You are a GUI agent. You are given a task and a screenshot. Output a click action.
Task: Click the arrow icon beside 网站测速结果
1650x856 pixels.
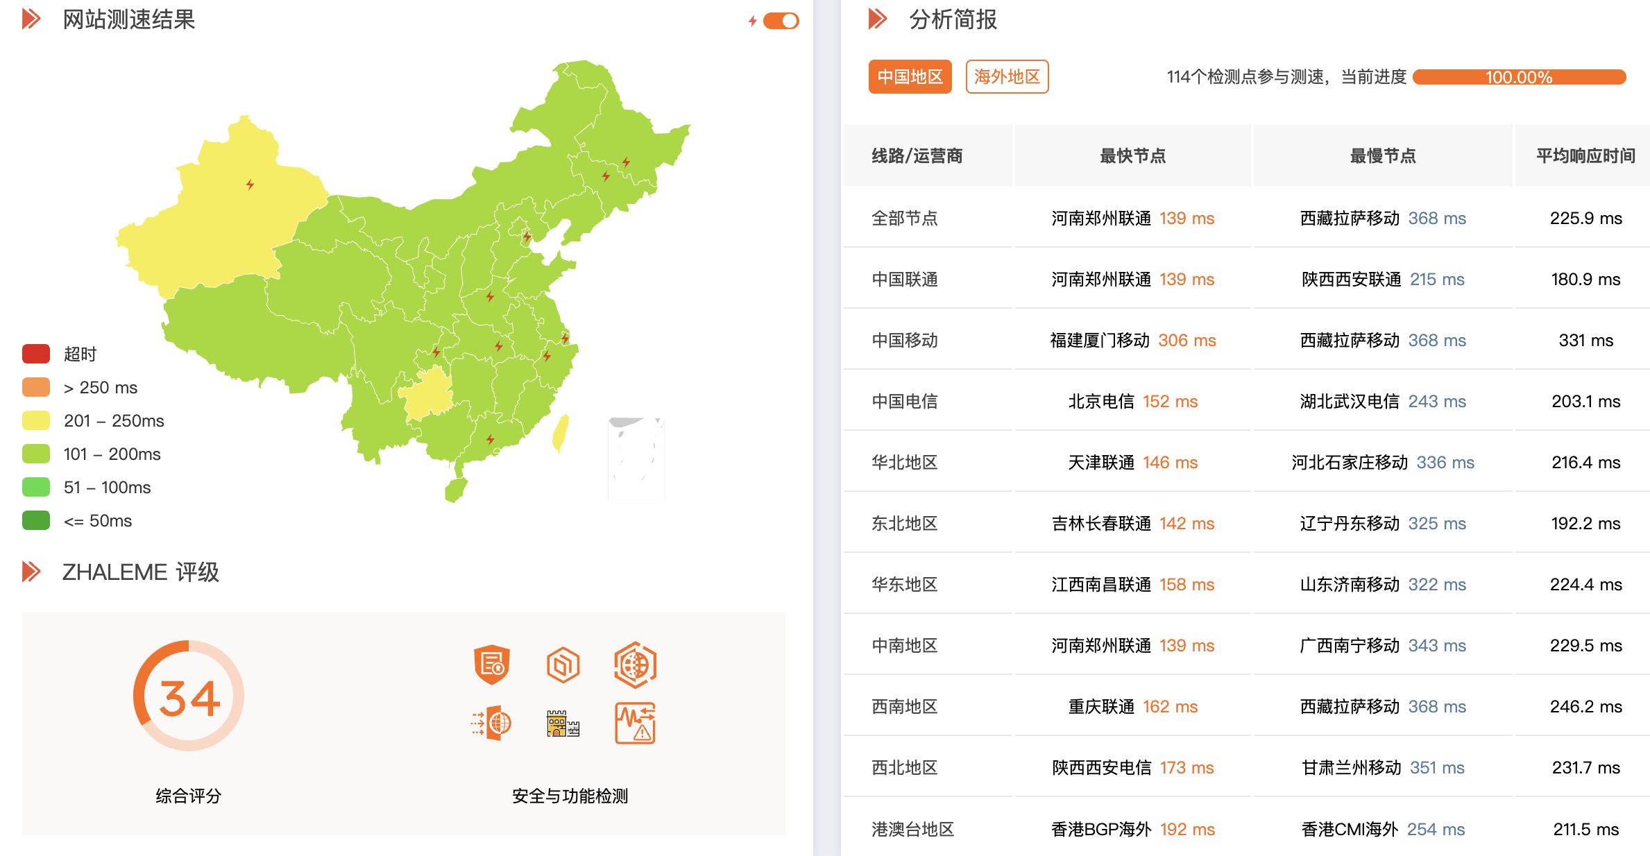click(31, 19)
